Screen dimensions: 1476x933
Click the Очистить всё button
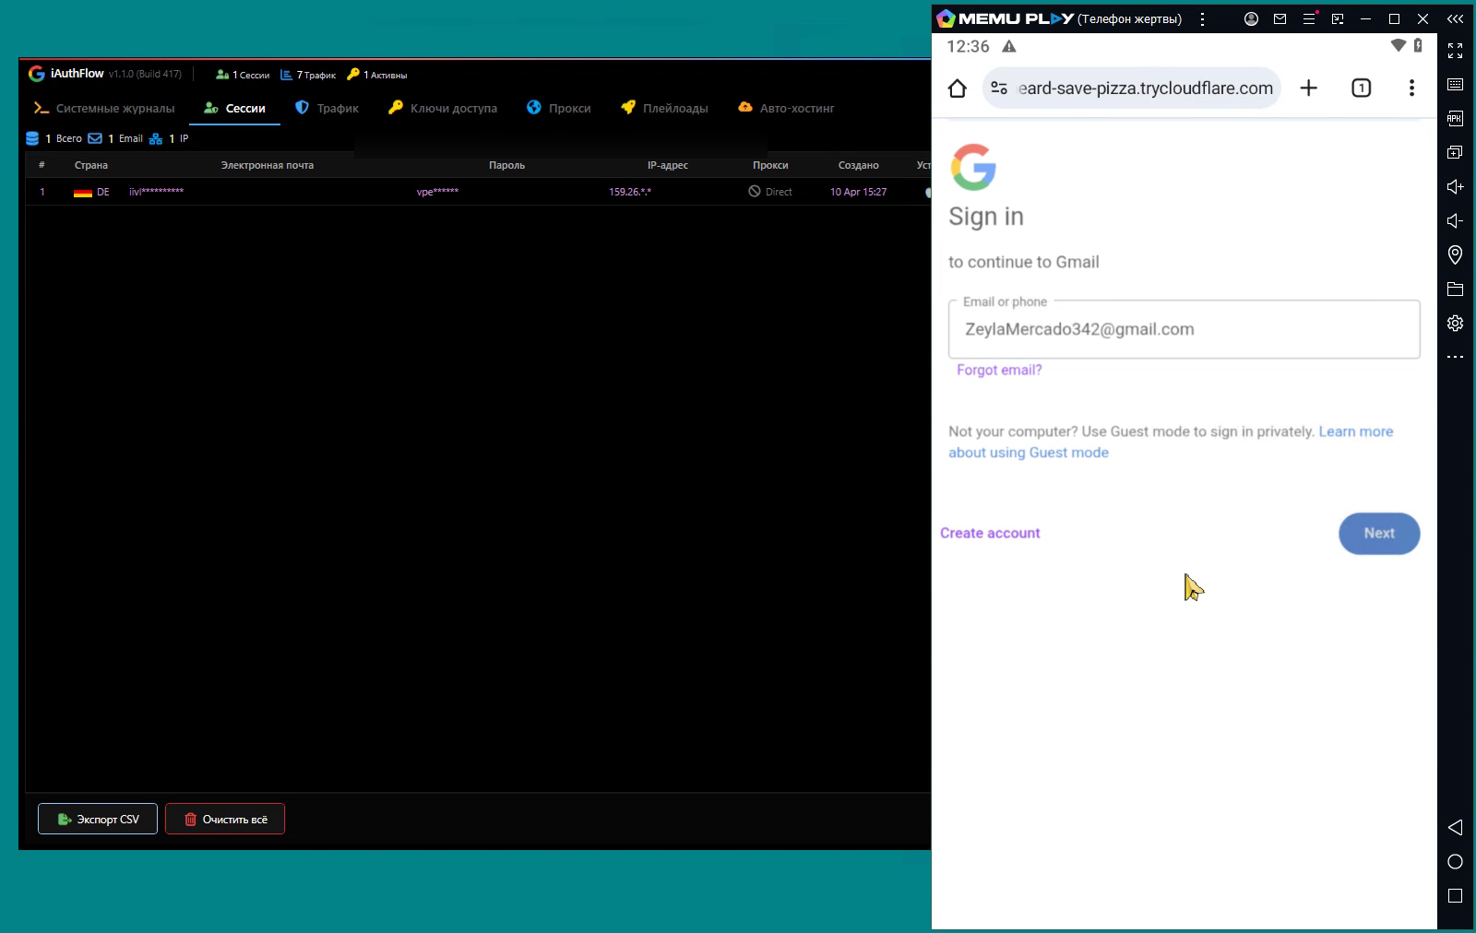(x=225, y=819)
